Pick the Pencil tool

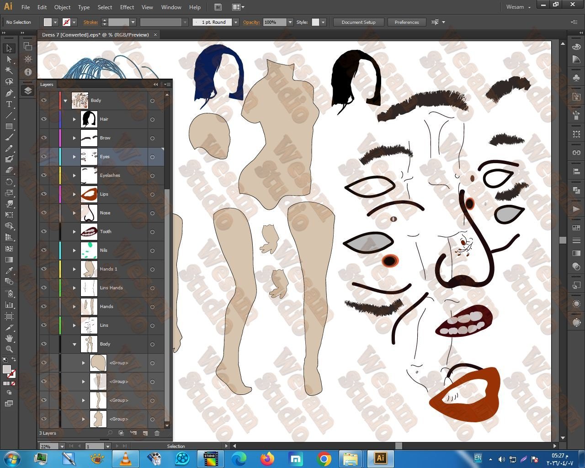9,149
